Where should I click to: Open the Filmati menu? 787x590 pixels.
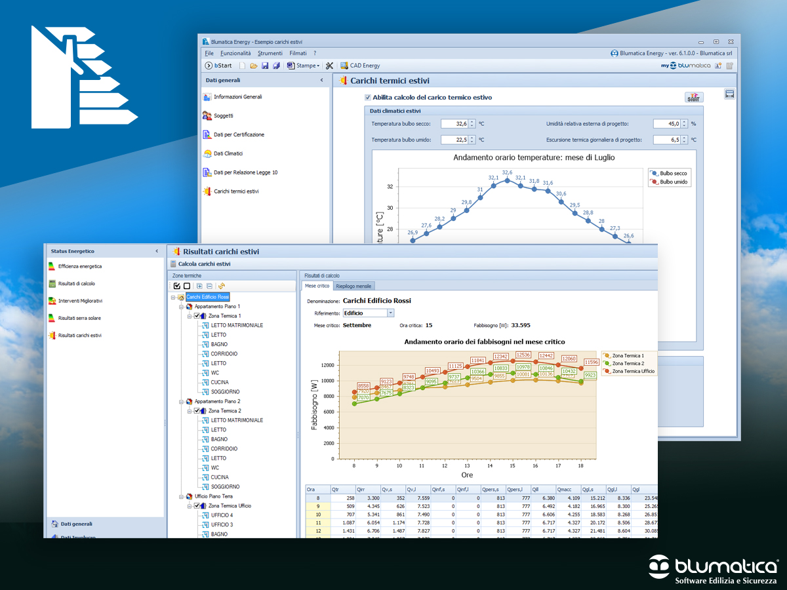pos(298,53)
